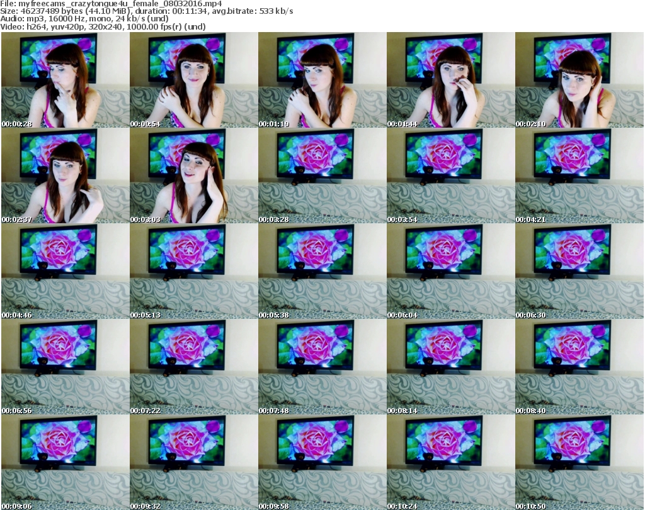Click the File name line in header
645x510 pixels.
(111, 4)
